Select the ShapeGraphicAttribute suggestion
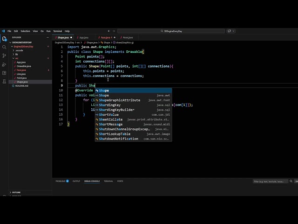Image resolution: width=298 pixels, height=224 pixels. [134, 100]
